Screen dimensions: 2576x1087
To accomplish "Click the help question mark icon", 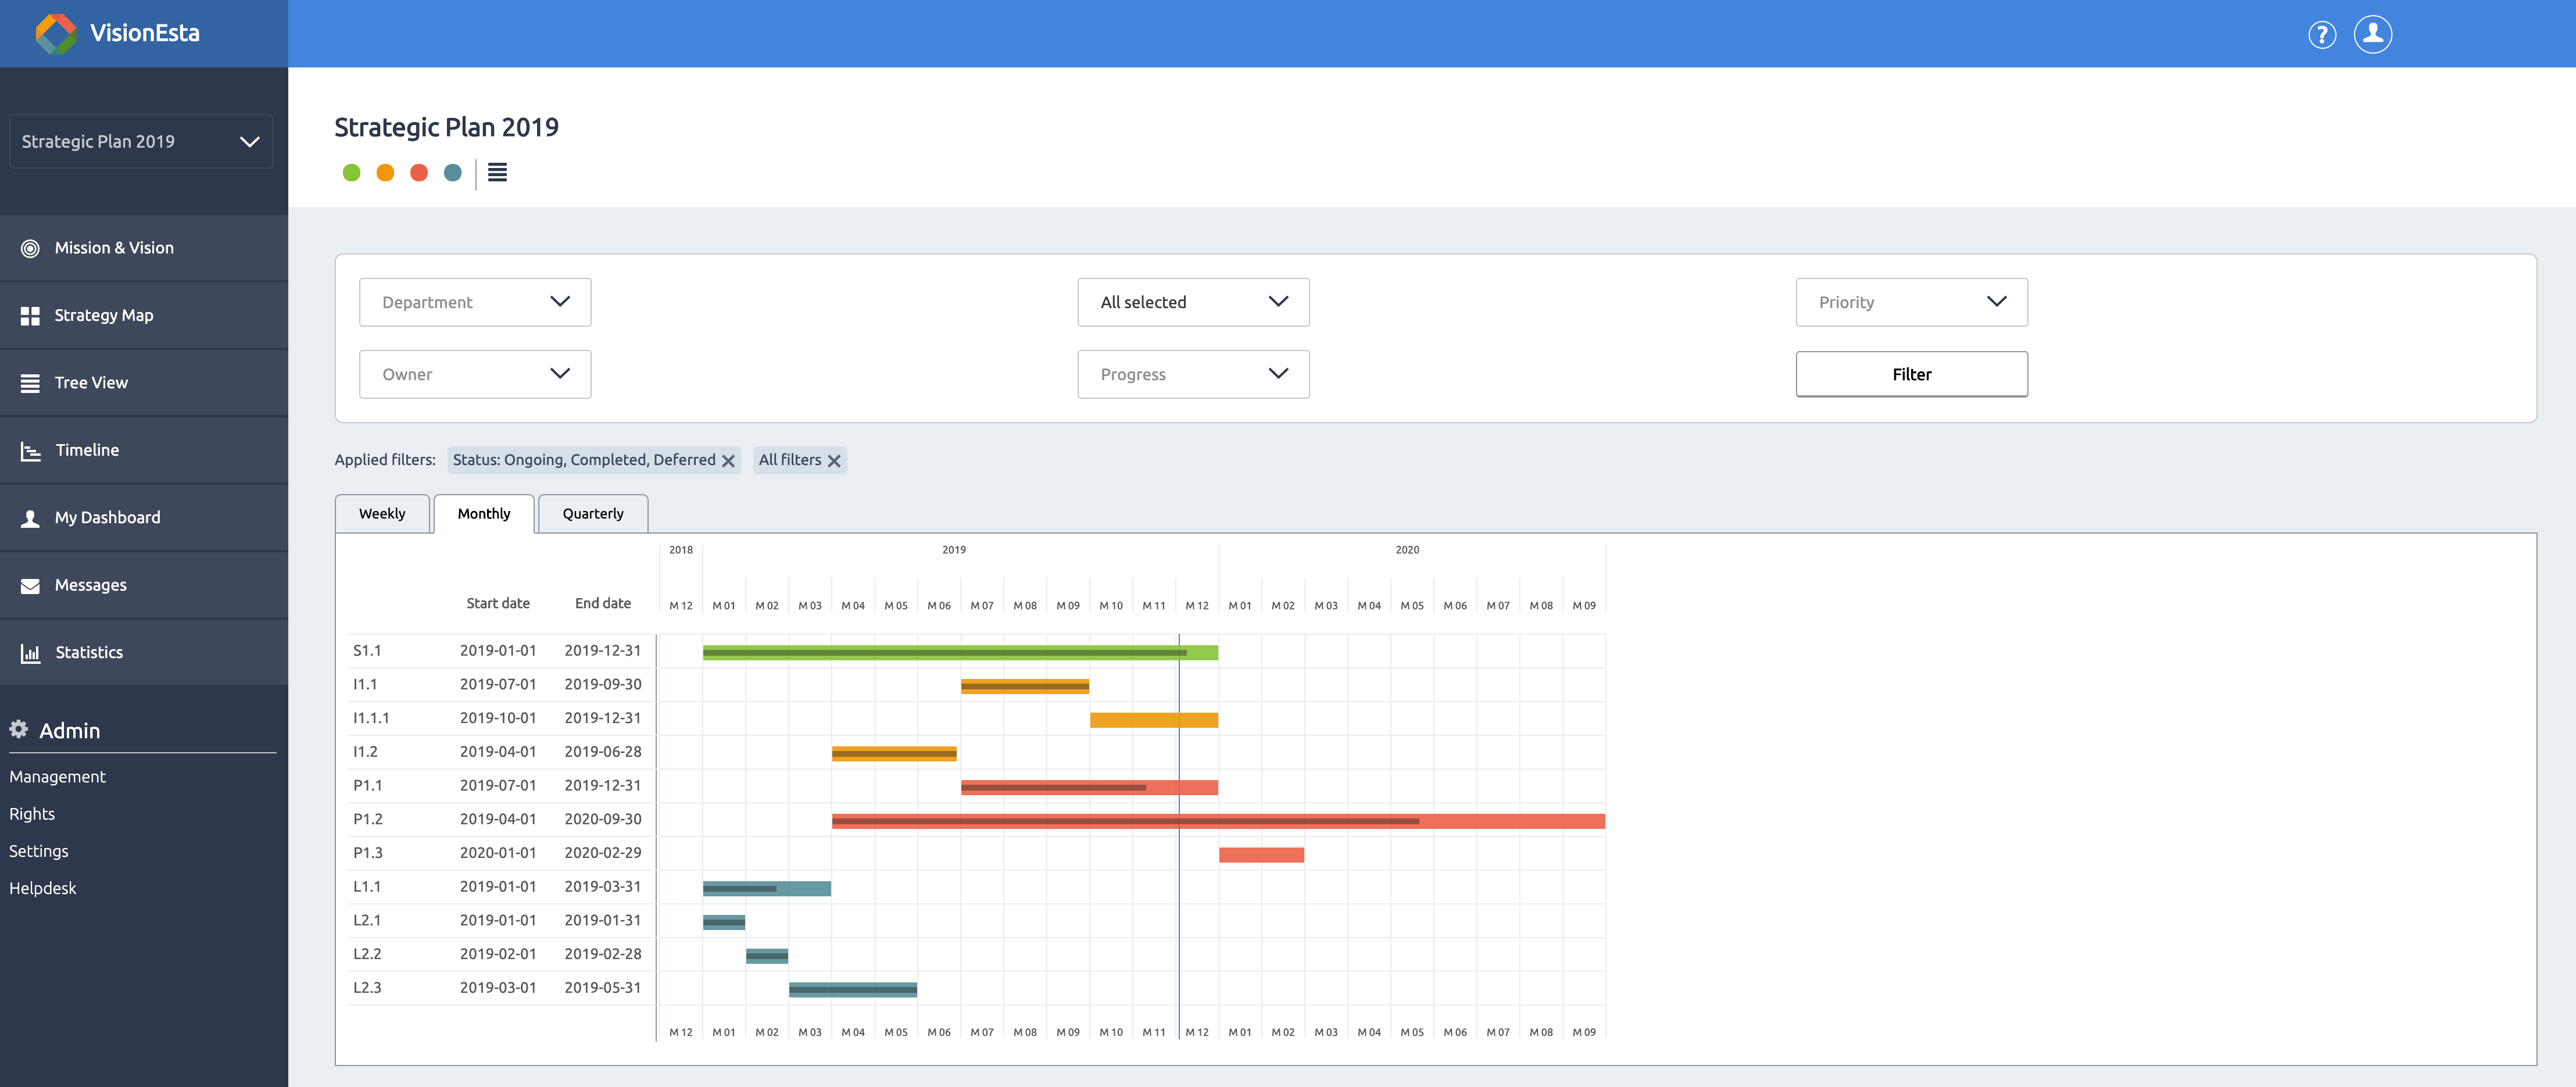I will (2321, 35).
